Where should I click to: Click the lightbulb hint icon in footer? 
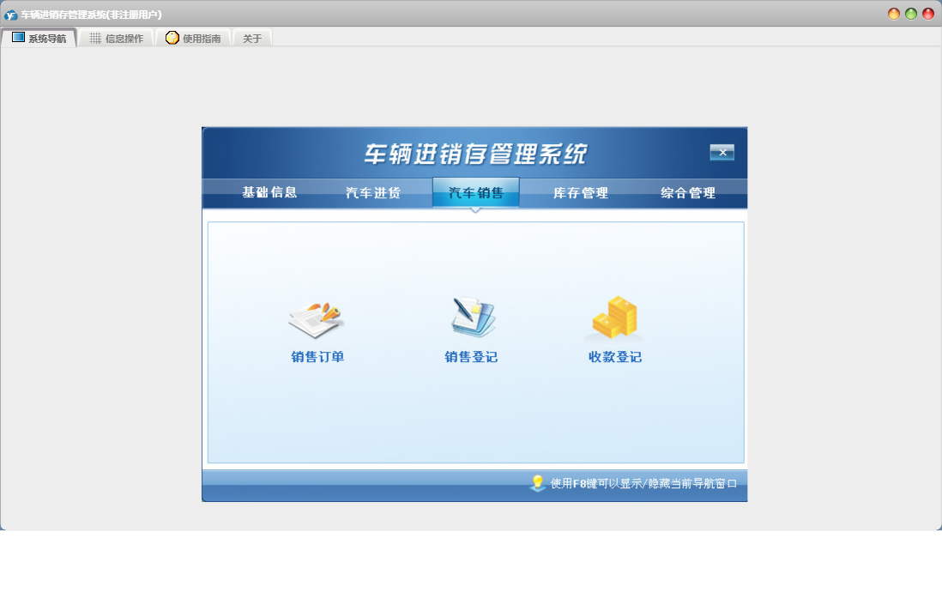tap(538, 483)
